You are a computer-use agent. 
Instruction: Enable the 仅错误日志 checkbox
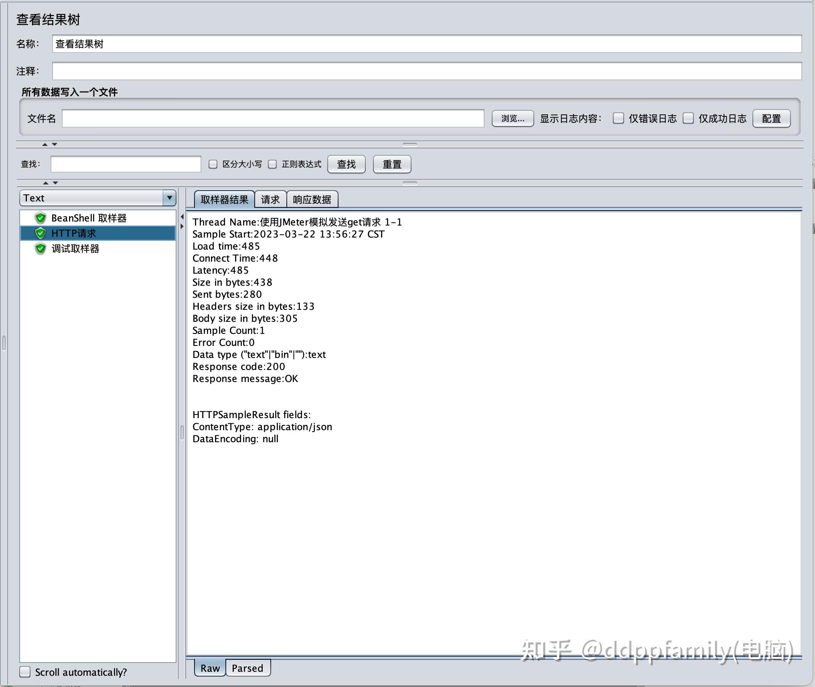pyautogui.click(x=618, y=118)
